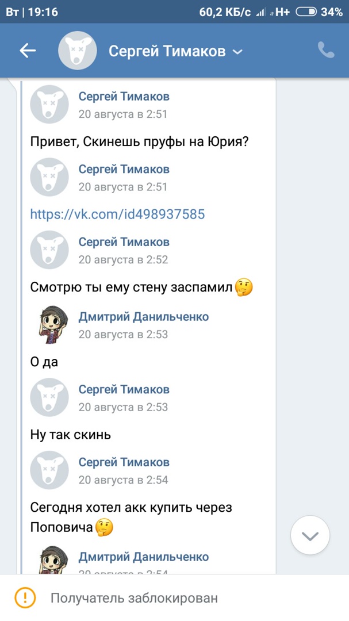Tap the "Получатель заблокирован" notice text

pyautogui.click(x=134, y=598)
